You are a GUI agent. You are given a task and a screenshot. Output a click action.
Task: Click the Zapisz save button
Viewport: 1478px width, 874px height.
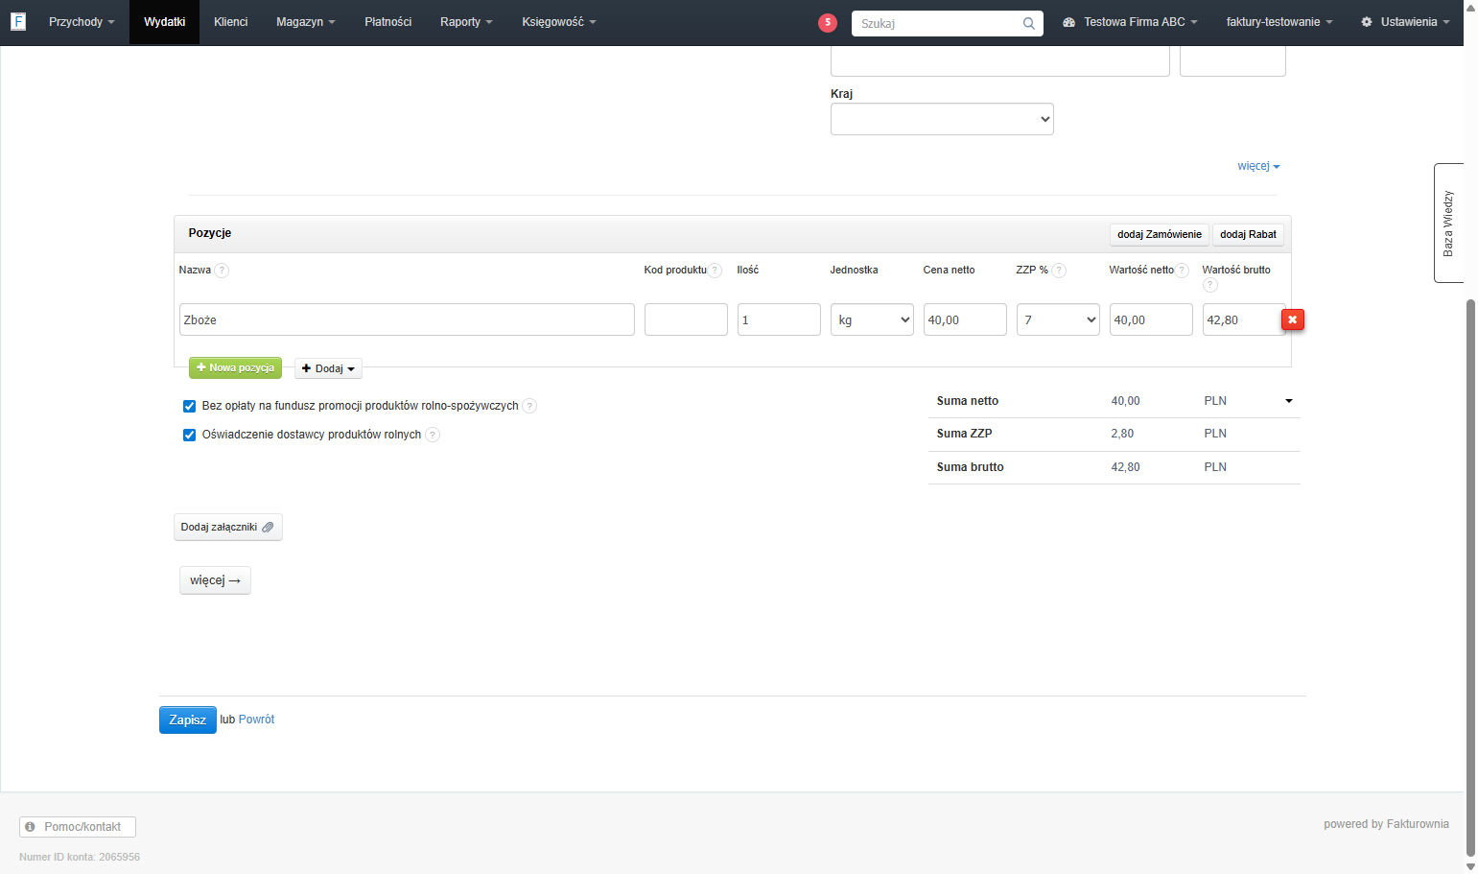(x=187, y=720)
